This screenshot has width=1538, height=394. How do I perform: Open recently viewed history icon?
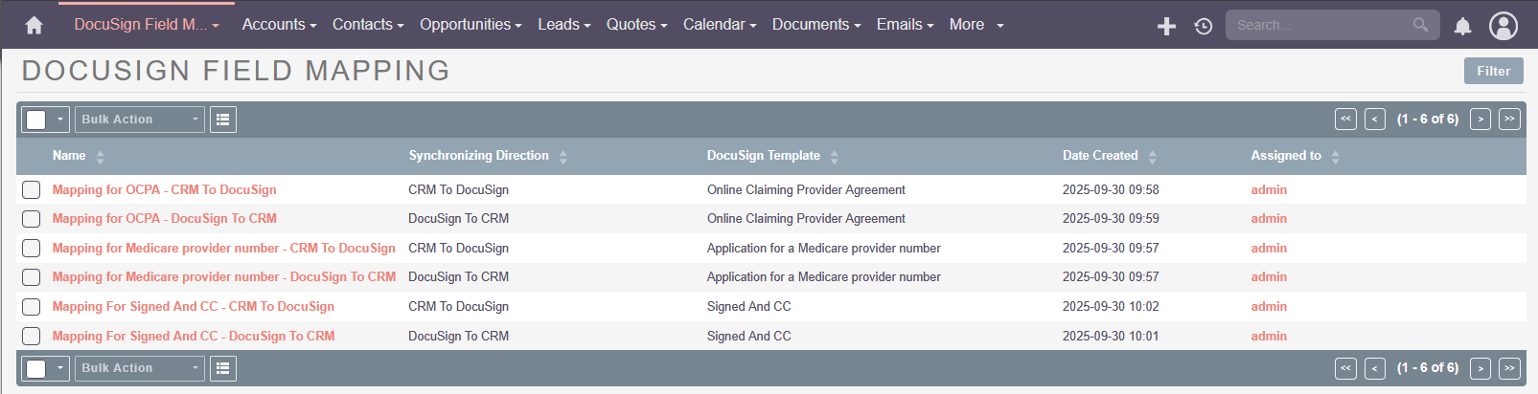pos(1204,26)
